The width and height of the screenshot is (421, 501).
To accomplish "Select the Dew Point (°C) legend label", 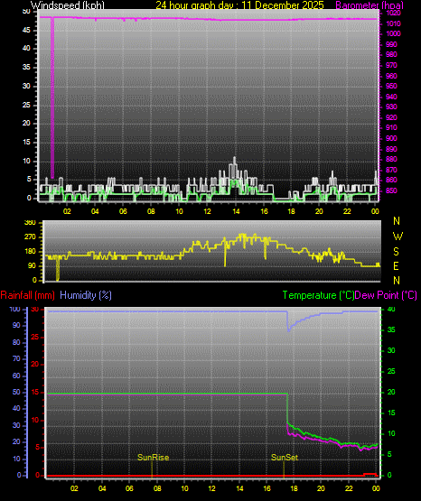I will click(x=386, y=295).
